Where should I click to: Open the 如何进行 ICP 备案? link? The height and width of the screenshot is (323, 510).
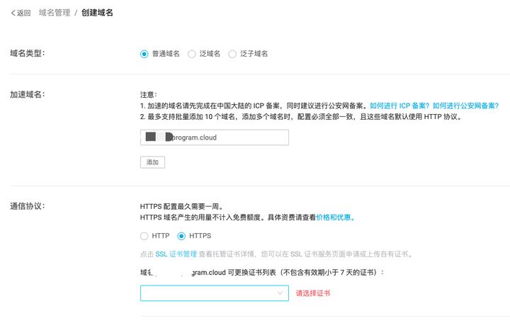399,106
